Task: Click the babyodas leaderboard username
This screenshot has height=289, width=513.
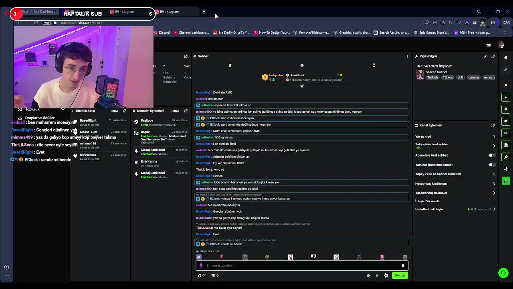Action: [x=277, y=75]
